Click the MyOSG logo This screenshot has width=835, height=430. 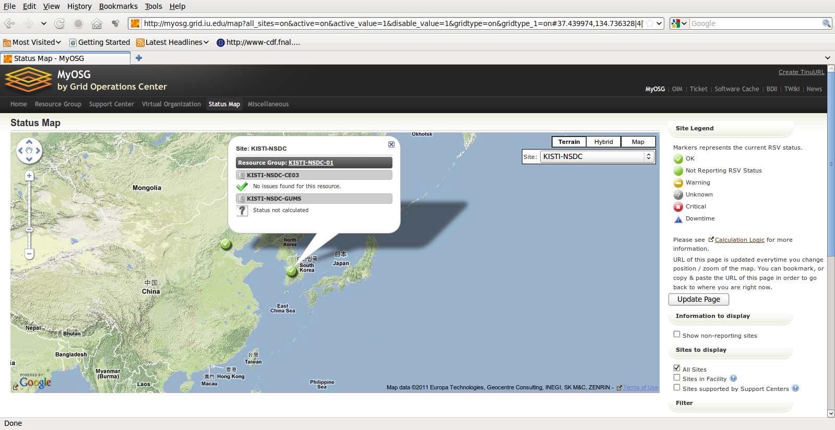point(28,80)
